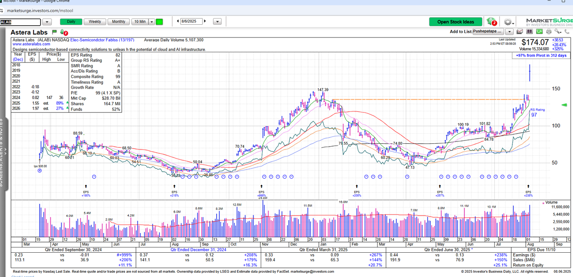Image resolution: width=573 pixels, height=277 pixels.
Task: Select the Monthly chart interval
Action: (x=118, y=21)
